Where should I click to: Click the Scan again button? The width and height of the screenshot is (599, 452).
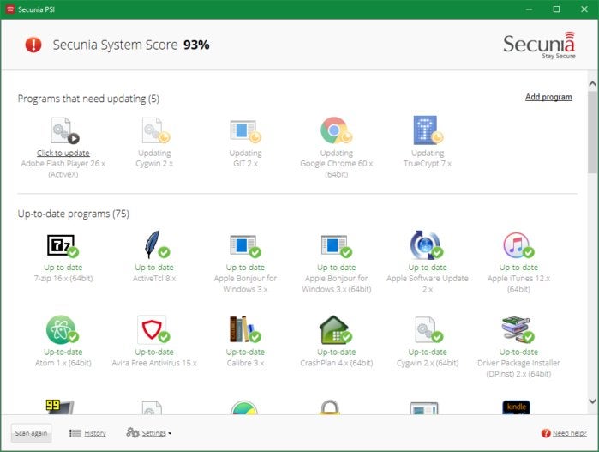(31, 433)
